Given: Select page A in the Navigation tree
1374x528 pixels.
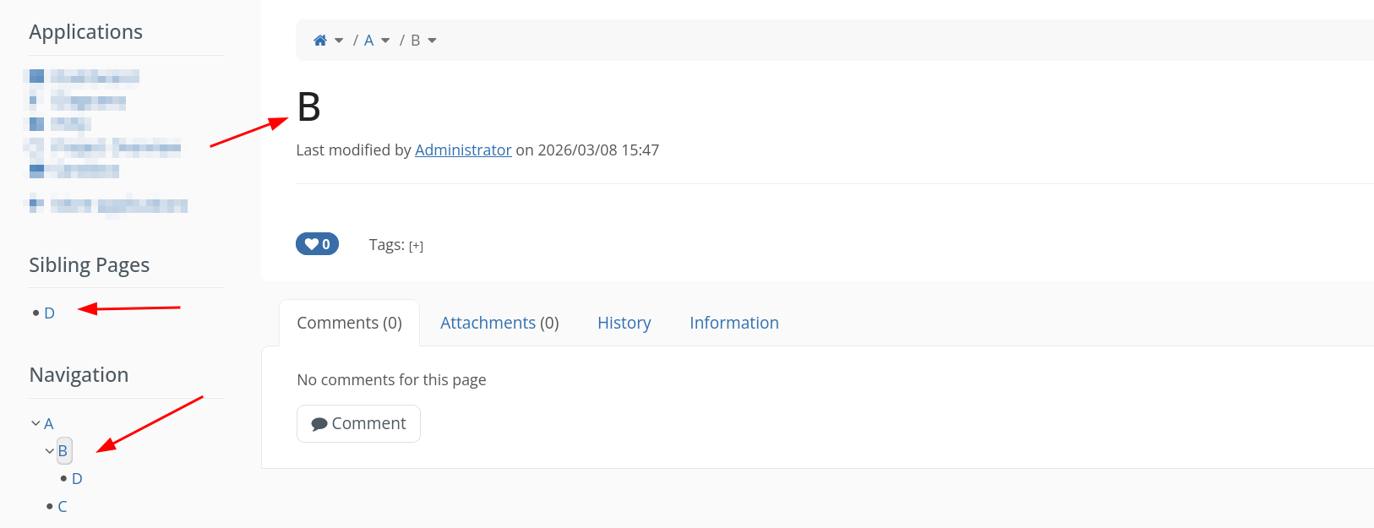Looking at the screenshot, I should tap(49, 424).
